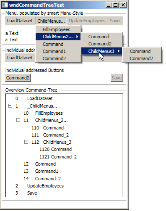
Task: Select Command in the ChildMenus3 submenu
Action: [142, 51]
